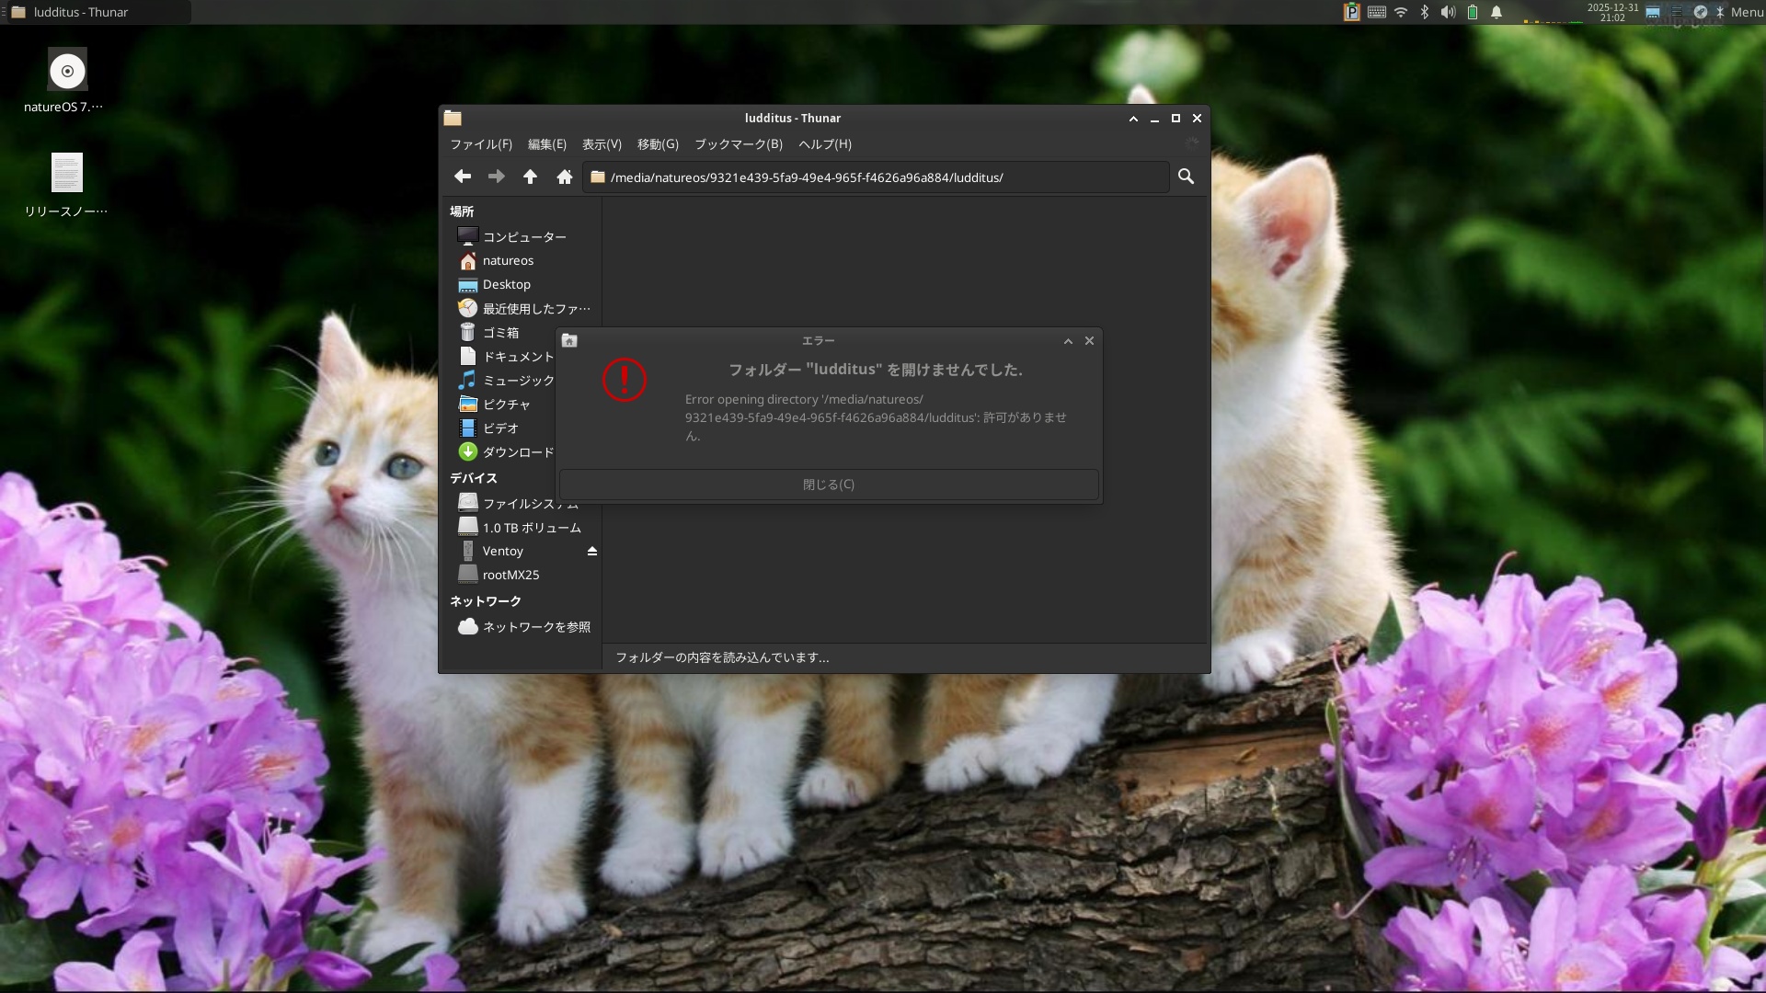Viewport: 1766px width, 993px height.
Task: Open the notification bell in panel
Action: [x=1497, y=12]
